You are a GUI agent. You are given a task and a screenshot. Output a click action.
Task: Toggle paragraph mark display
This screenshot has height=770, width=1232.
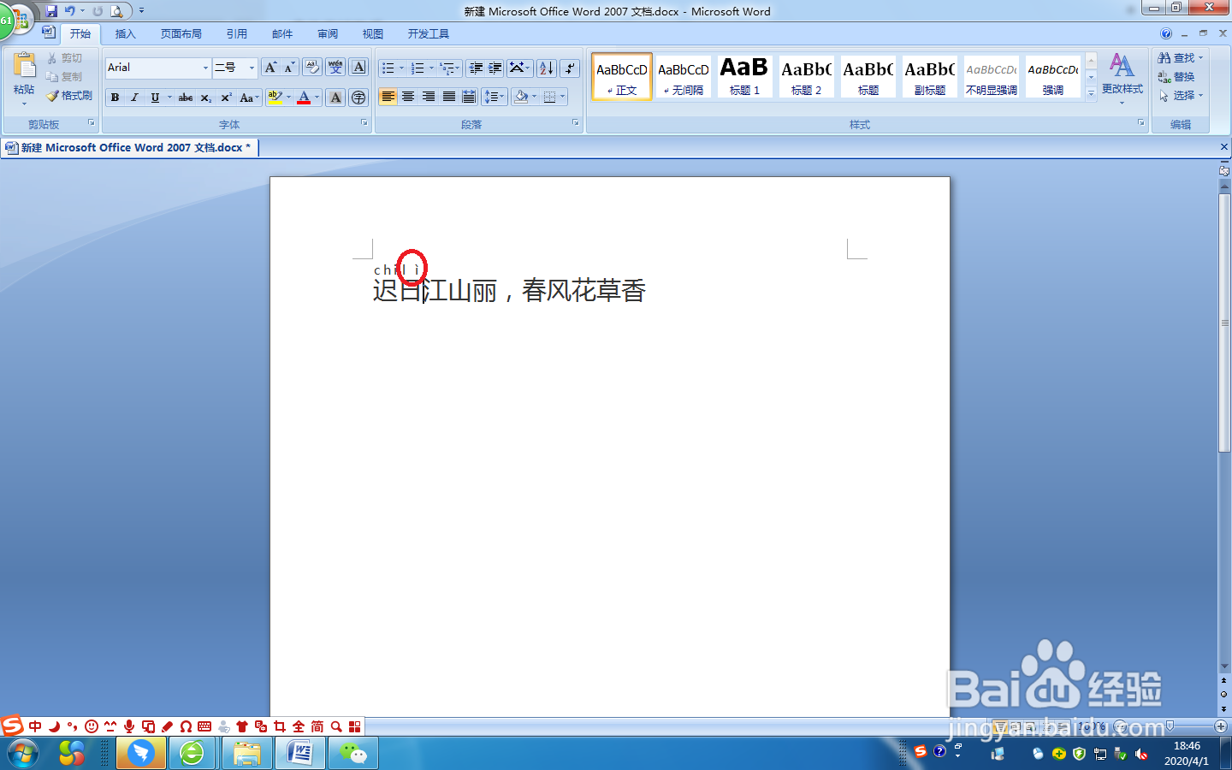568,67
